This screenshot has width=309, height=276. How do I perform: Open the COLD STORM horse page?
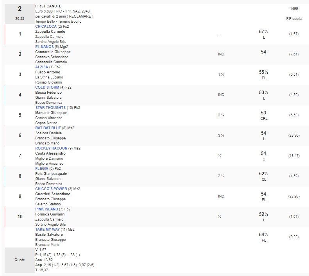coord(47,87)
